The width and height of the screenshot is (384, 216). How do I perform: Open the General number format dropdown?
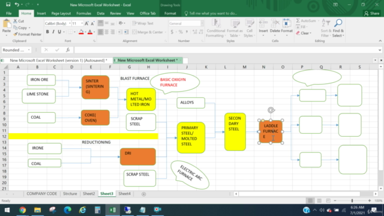coord(202,23)
